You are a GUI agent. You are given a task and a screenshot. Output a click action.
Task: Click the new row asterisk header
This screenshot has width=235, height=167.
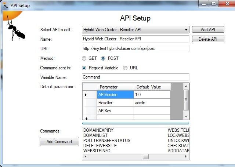click(x=90, y=117)
